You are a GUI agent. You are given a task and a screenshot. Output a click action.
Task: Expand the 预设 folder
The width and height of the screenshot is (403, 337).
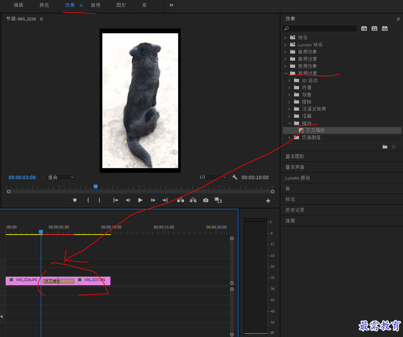[285, 37]
